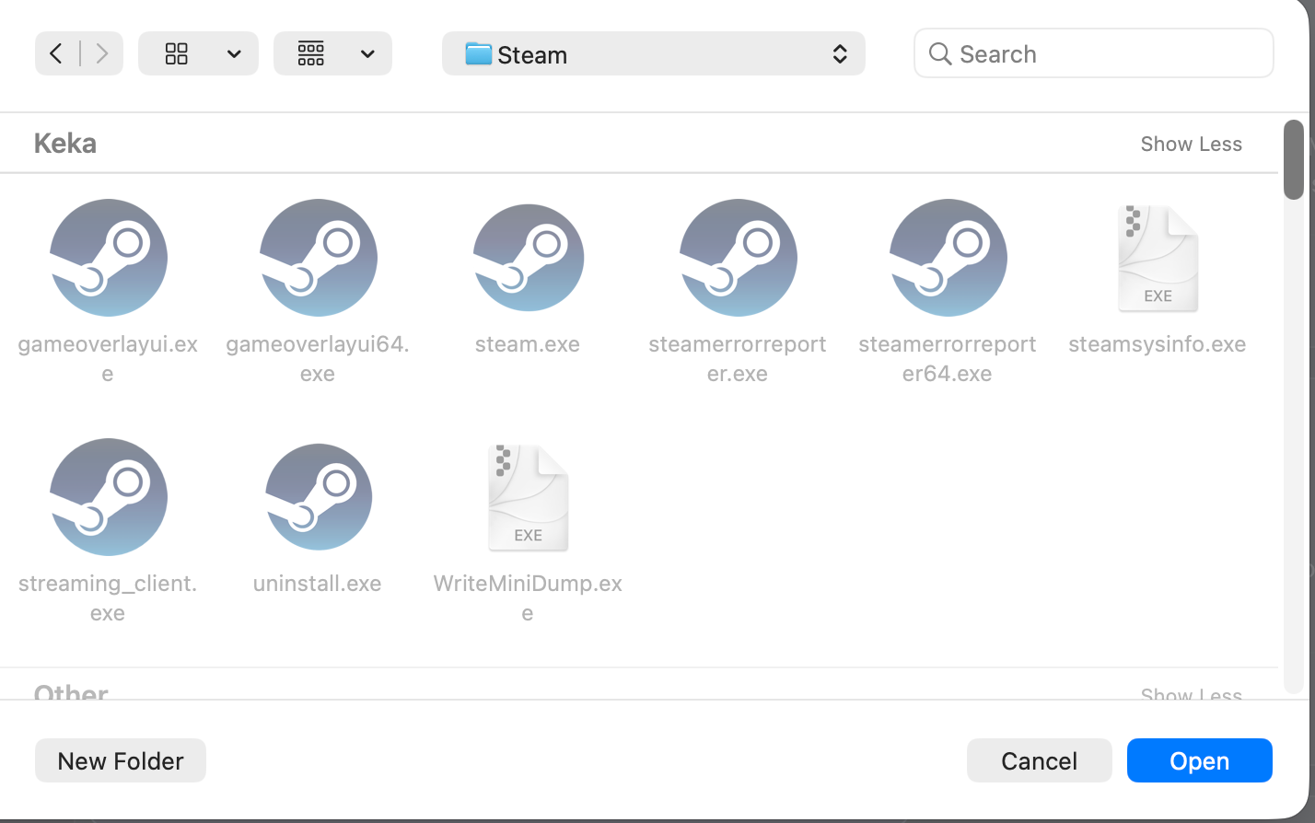Click the steamerrorreporter.exe file name
1315x823 pixels.
point(739,359)
